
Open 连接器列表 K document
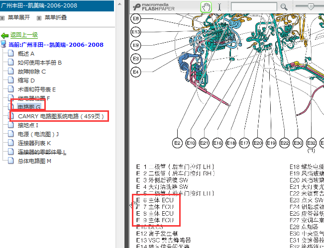(x=34, y=143)
